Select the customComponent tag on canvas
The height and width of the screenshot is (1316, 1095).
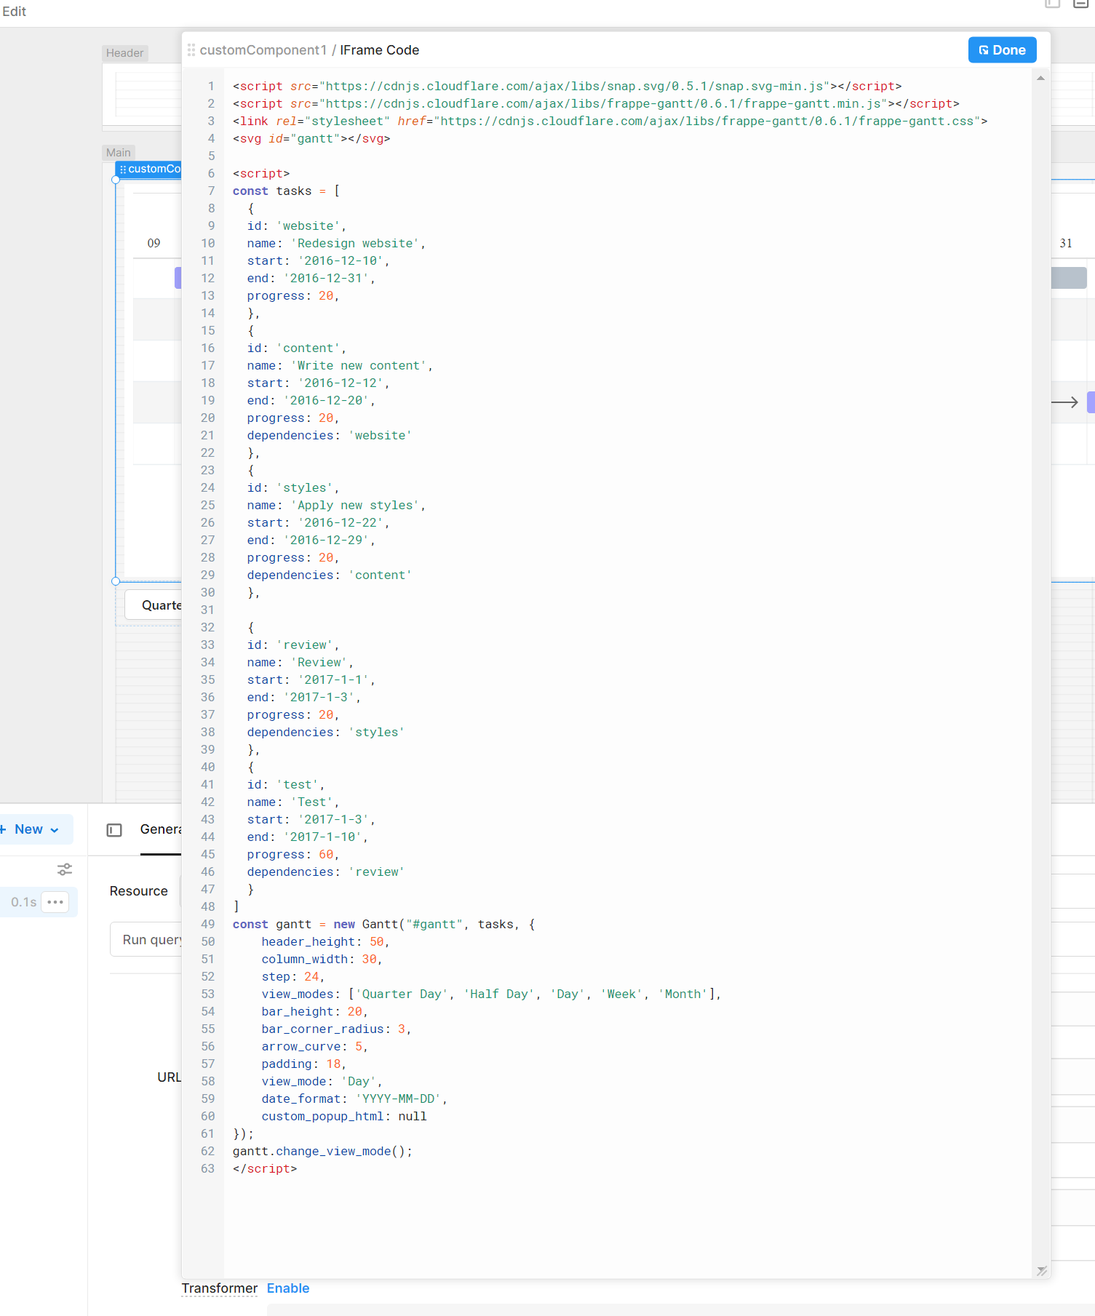coord(150,169)
